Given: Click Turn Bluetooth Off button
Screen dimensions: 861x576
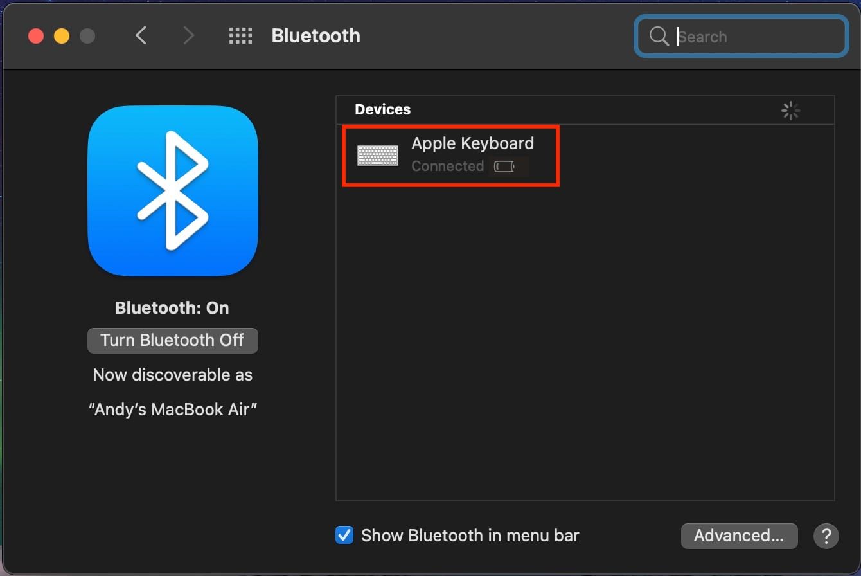Looking at the screenshot, I should pos(173,340).
